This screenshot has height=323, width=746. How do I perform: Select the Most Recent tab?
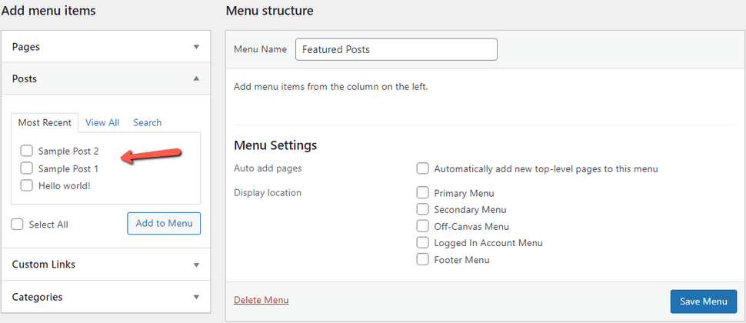45,123
